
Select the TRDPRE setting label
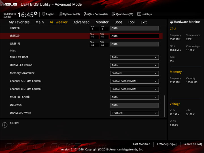coord(15,28)
